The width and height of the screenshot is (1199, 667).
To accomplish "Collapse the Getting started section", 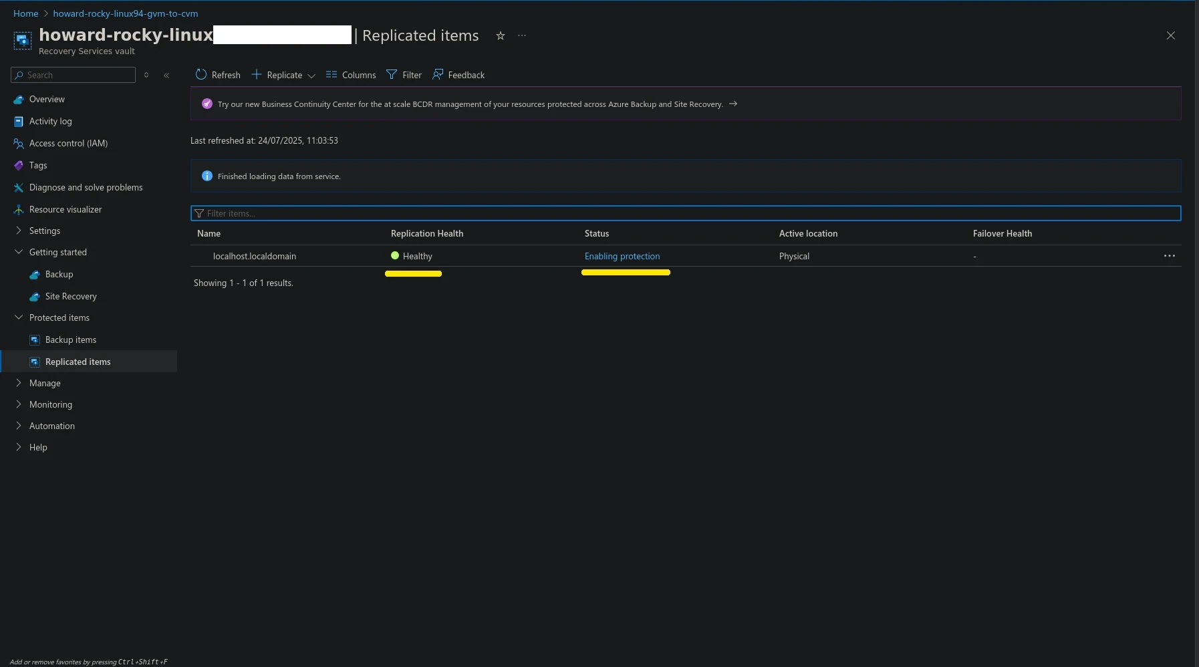I will click(x=57, y=252).
